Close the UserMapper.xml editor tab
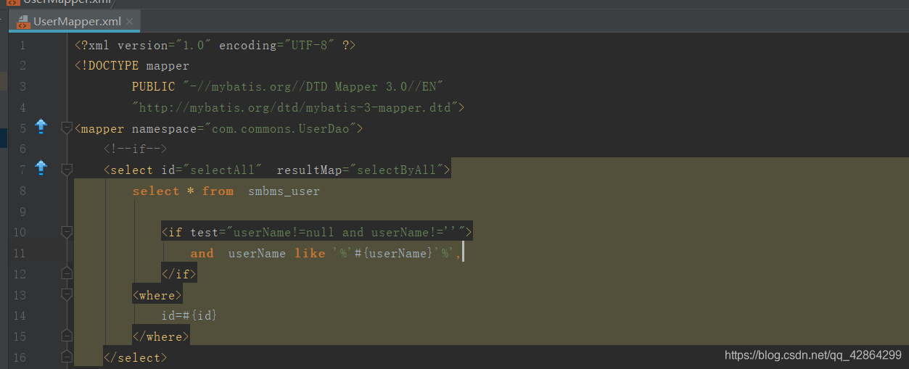 coord(130,22)
